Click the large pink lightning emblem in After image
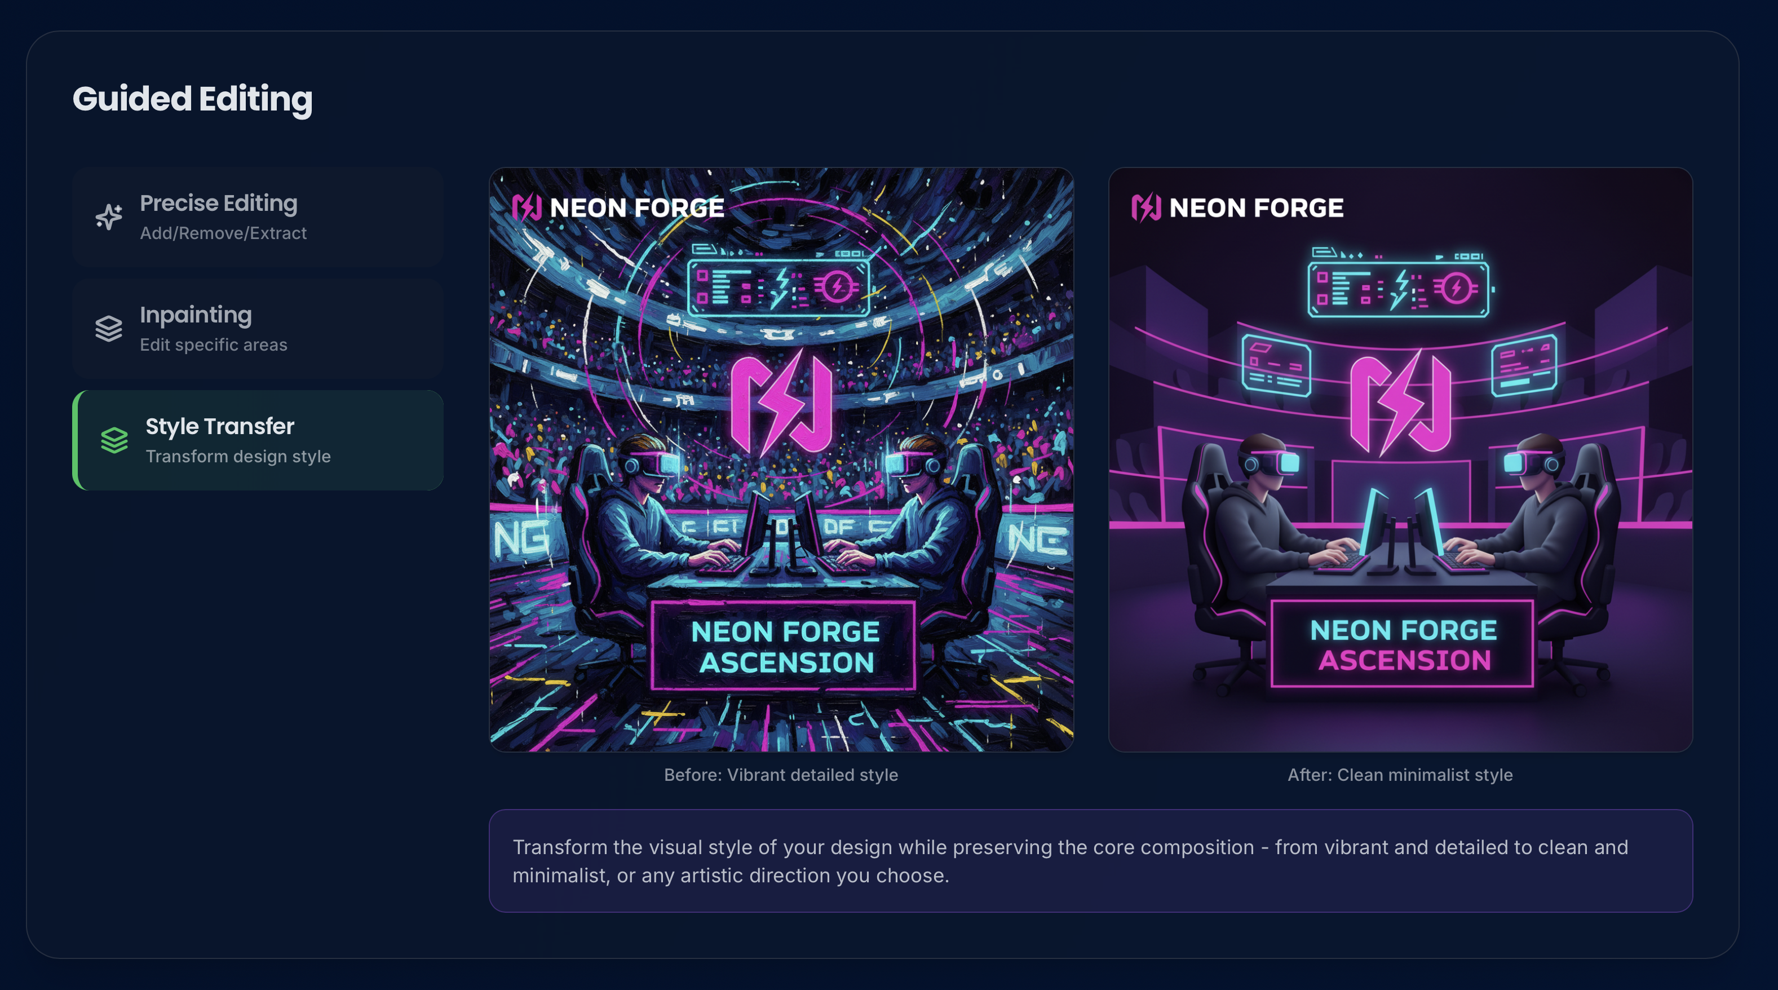 coord(1400,403)
